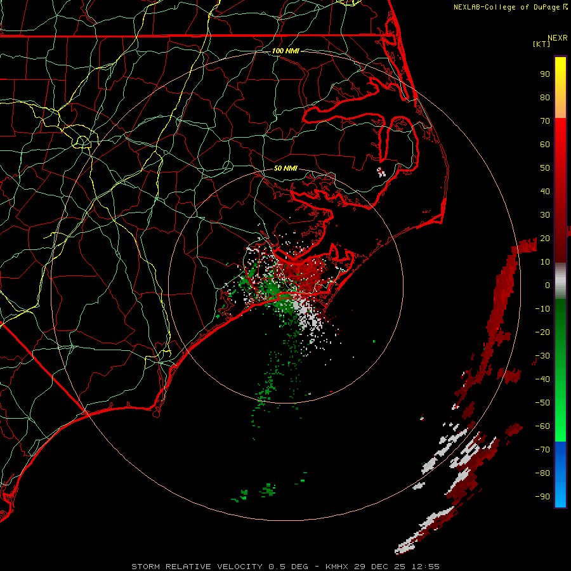
Task: Click the -30 value on the velocity scale
Action: coord(542,356)
